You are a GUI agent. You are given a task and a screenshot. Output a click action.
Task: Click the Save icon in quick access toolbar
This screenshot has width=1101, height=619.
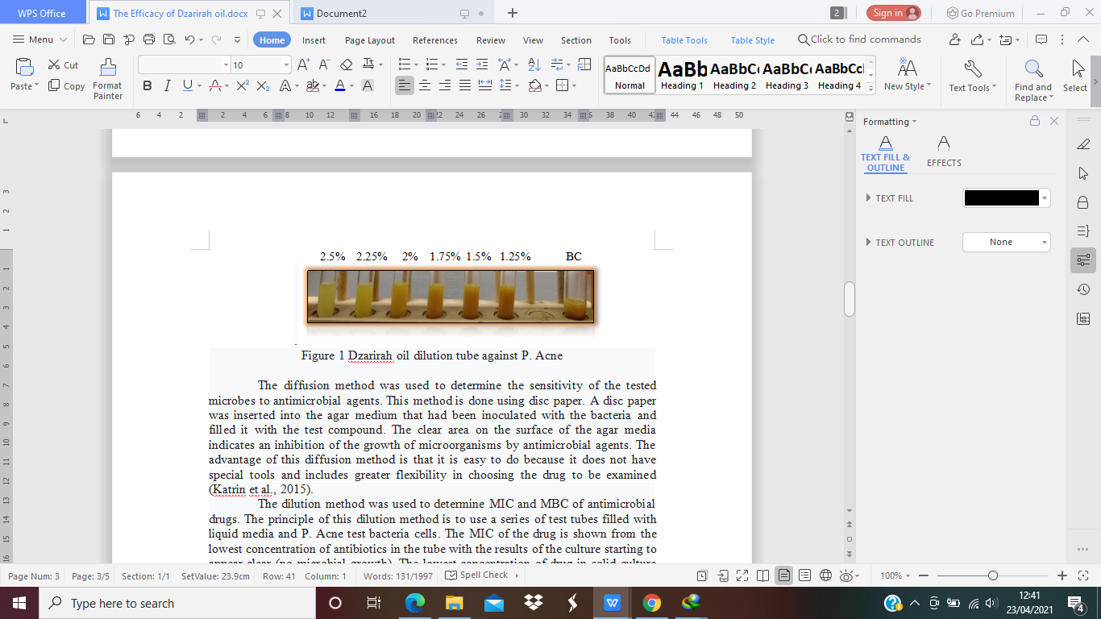[108, 39]
